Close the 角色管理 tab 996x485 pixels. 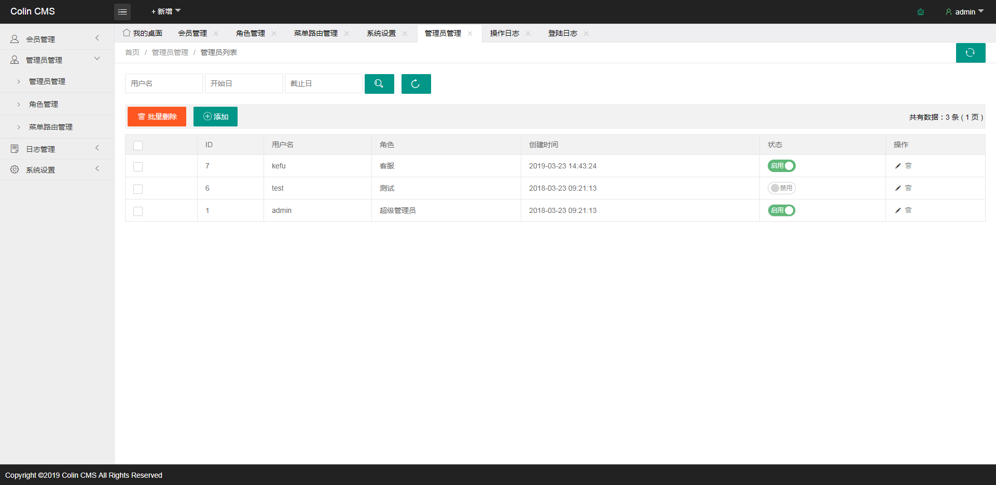pos(274,33)
